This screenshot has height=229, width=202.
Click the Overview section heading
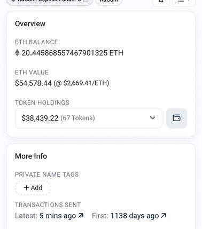coord(30,23)
